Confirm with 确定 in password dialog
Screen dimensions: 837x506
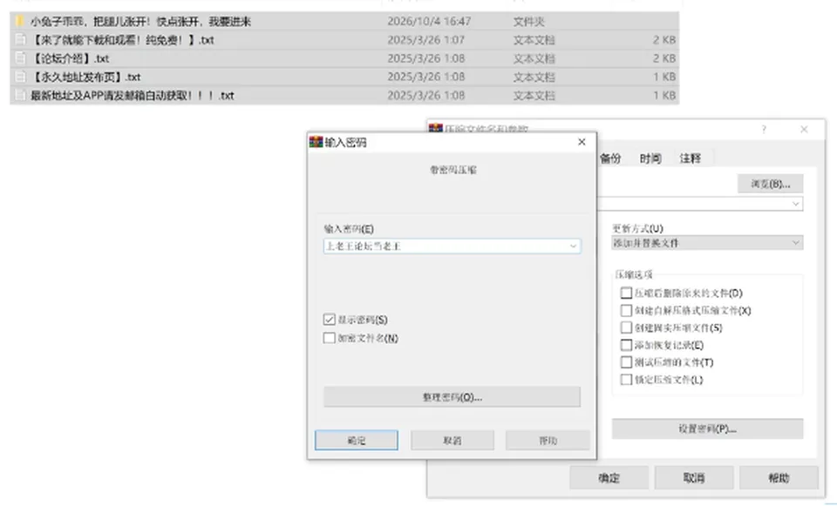point(356,441)
